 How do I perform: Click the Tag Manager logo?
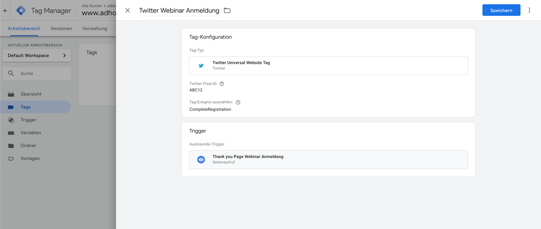point(21,10)
